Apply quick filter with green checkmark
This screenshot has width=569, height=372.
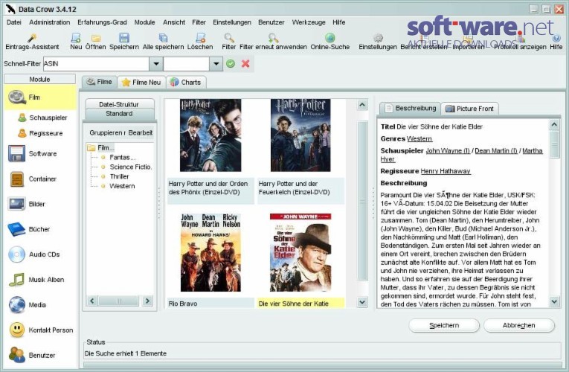[231, 64]
